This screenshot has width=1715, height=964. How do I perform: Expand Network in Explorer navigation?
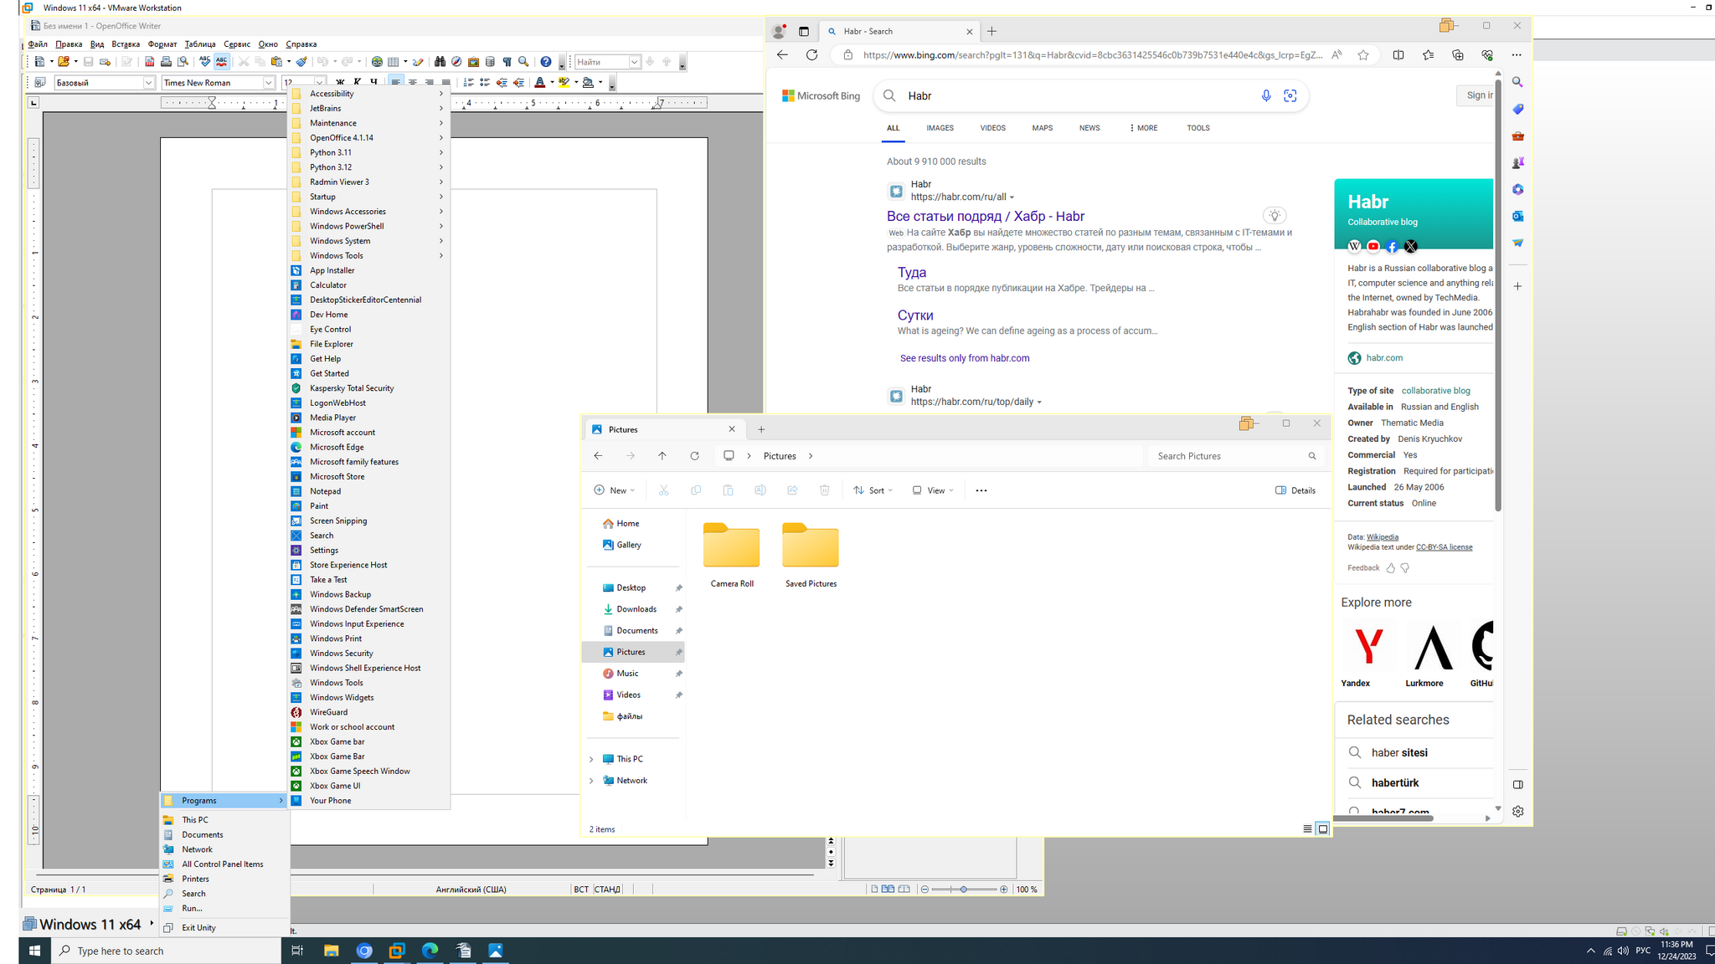click(591, 781)
